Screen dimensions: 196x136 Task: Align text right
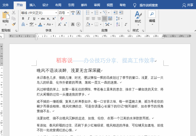click(99, 19)
